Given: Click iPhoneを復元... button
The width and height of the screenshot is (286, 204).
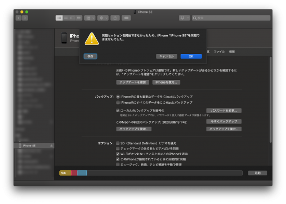Looking at the screenshot, I should 166,83.
